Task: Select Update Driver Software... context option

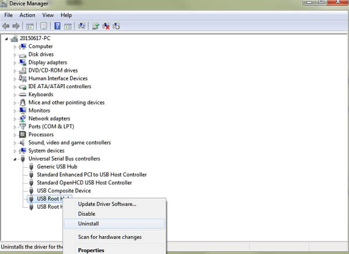Action: pyautogui.click(x=107, y=204)
